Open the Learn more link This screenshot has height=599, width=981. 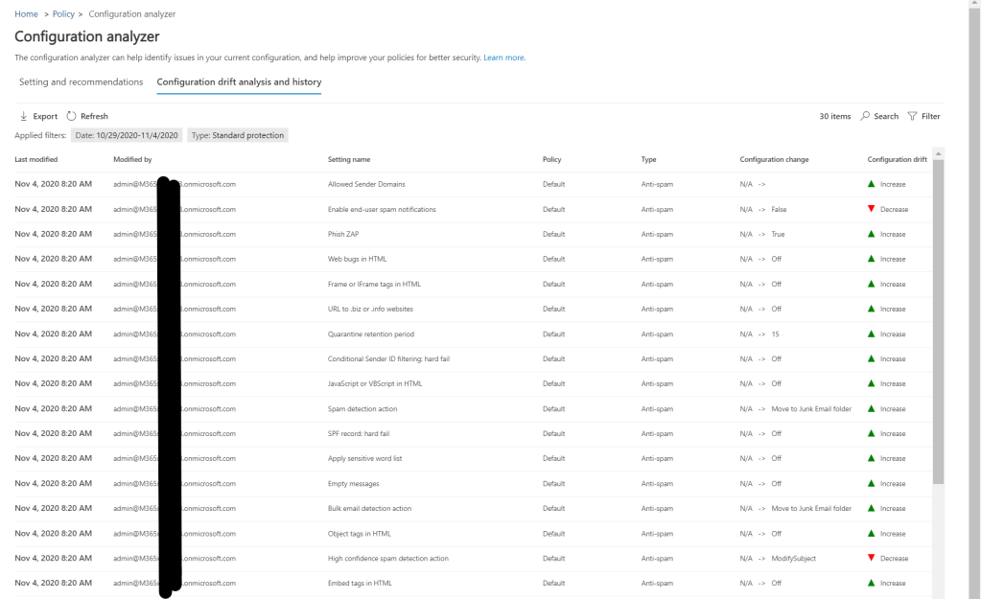(504, 58)
